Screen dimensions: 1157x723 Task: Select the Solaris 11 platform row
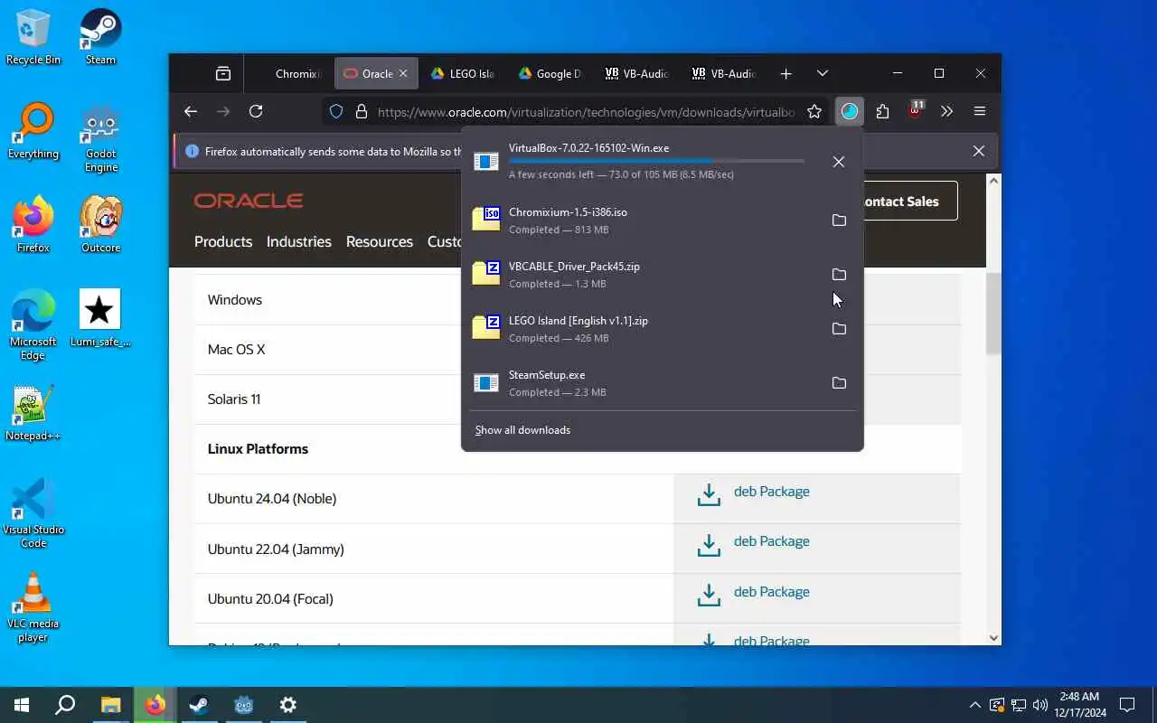point(327,399)
